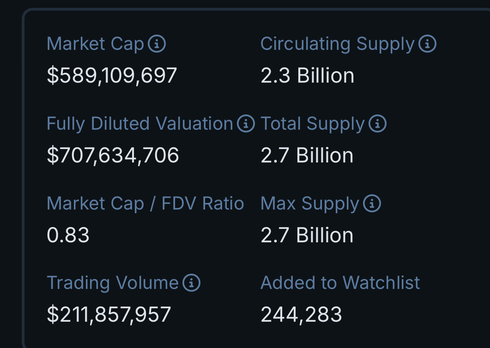Click the Market Cap / FDV Ratio label
This screenshot has width=490, height=348.
tap(145, 204)
